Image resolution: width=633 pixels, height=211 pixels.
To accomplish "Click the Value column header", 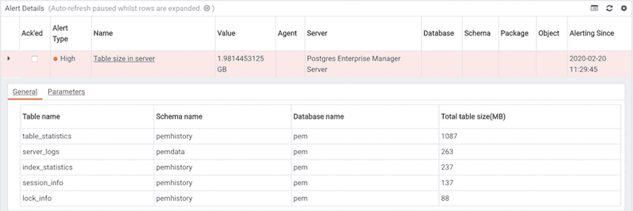I will tap(226, 33).
